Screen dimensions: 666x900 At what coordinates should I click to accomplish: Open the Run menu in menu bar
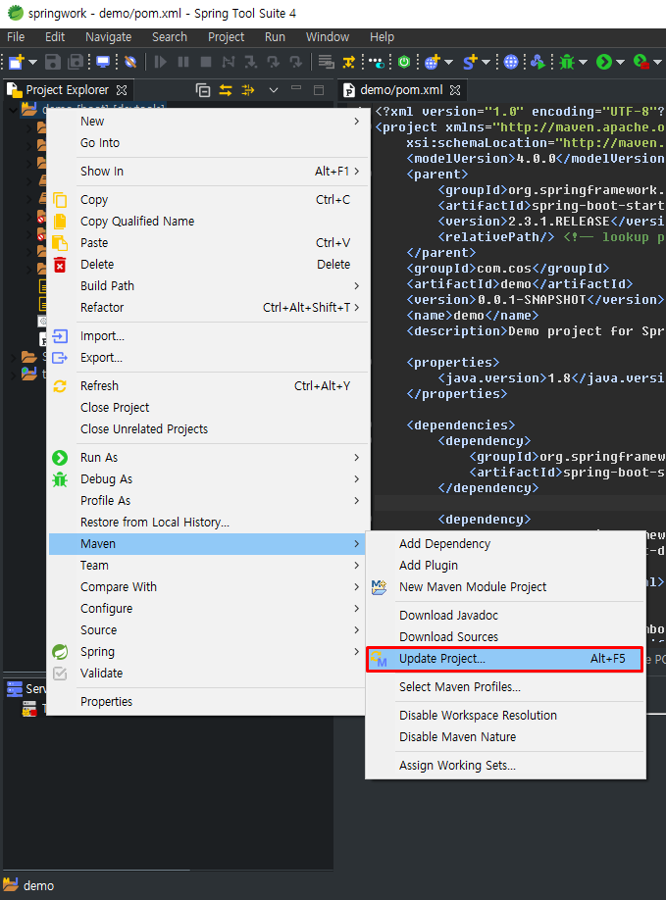coord(275,36)
